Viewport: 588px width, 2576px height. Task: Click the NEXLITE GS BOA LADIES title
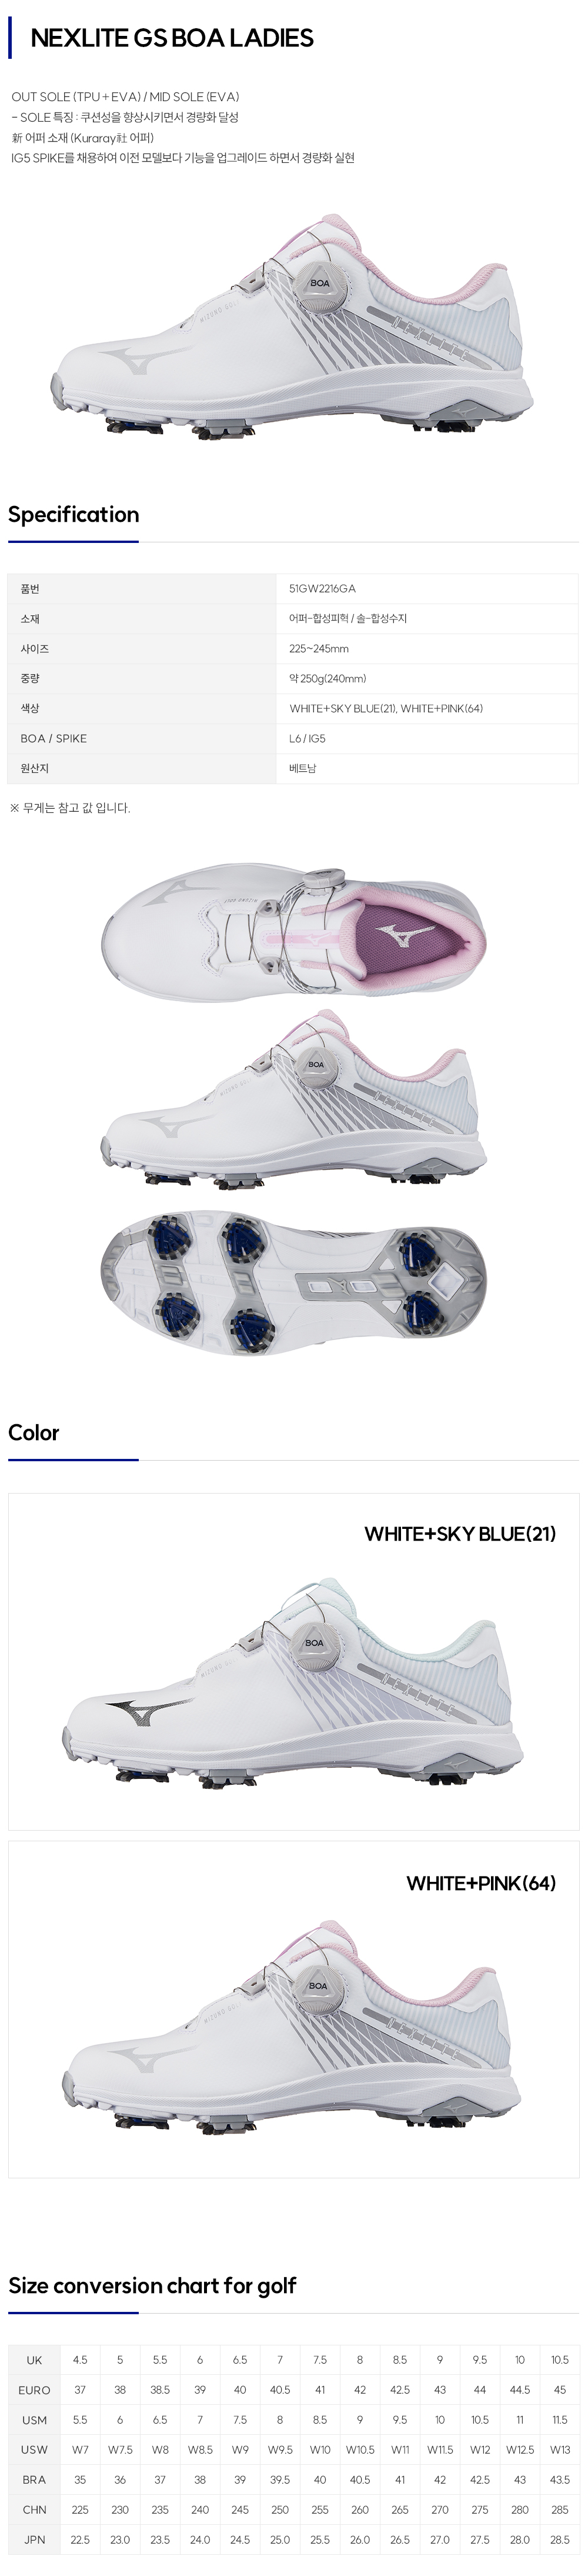point(172,38)
